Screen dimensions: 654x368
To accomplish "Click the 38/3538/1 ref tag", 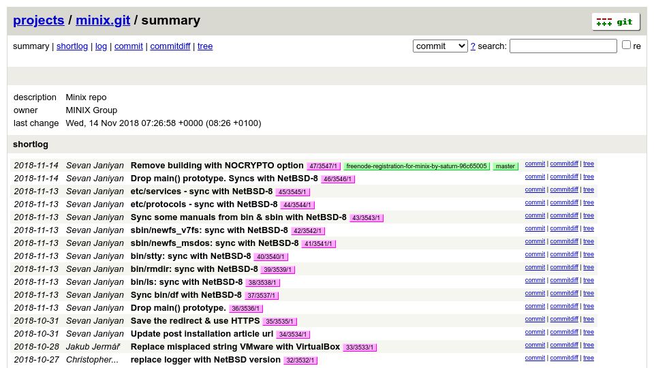I will (x=262, y=282).
